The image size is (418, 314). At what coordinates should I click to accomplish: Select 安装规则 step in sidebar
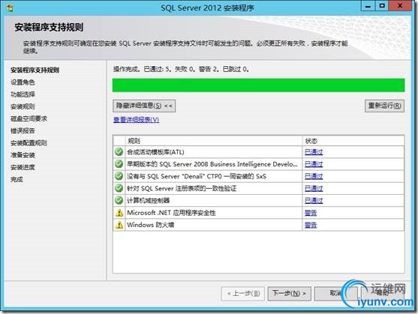(23, 106)
